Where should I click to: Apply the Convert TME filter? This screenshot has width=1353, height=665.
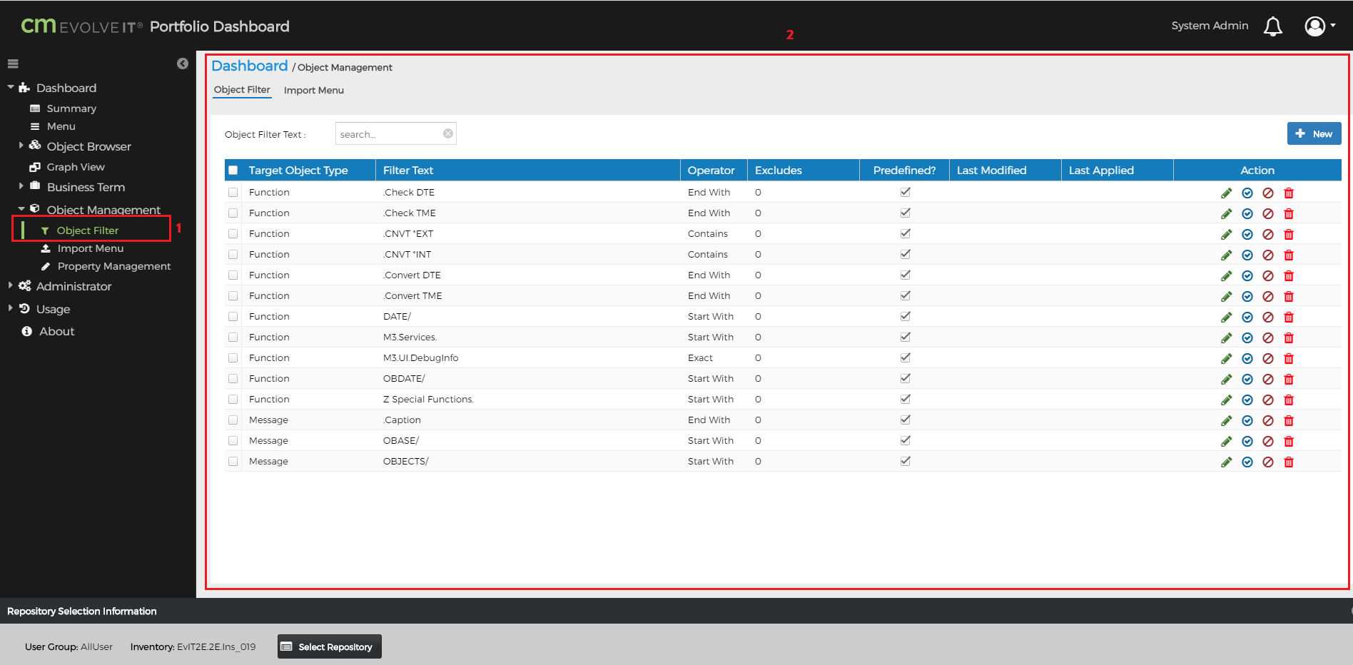point(1247,296)
